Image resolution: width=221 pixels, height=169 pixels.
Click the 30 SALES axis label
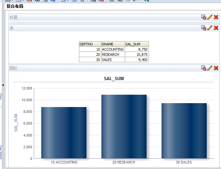coord(184,162)
